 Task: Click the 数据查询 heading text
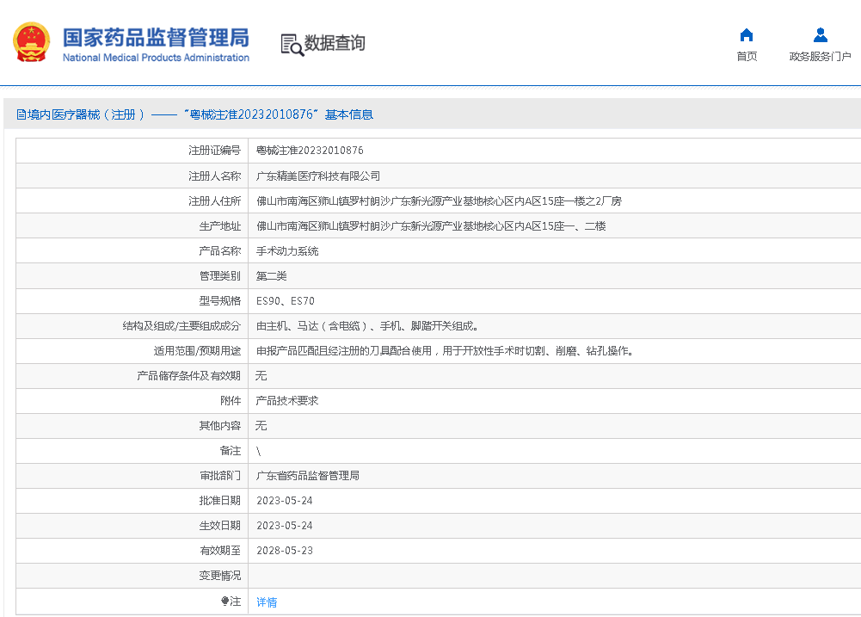(x=335, y=43)
